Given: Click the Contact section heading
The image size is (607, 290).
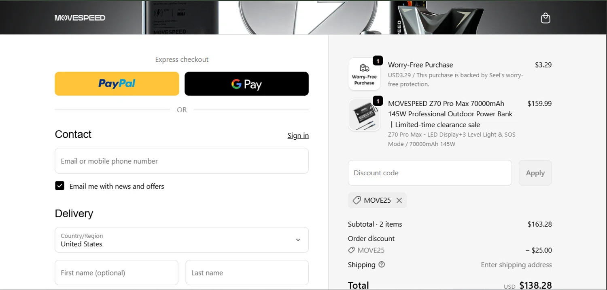Looking at the screenshot, I should coord(73,134).
